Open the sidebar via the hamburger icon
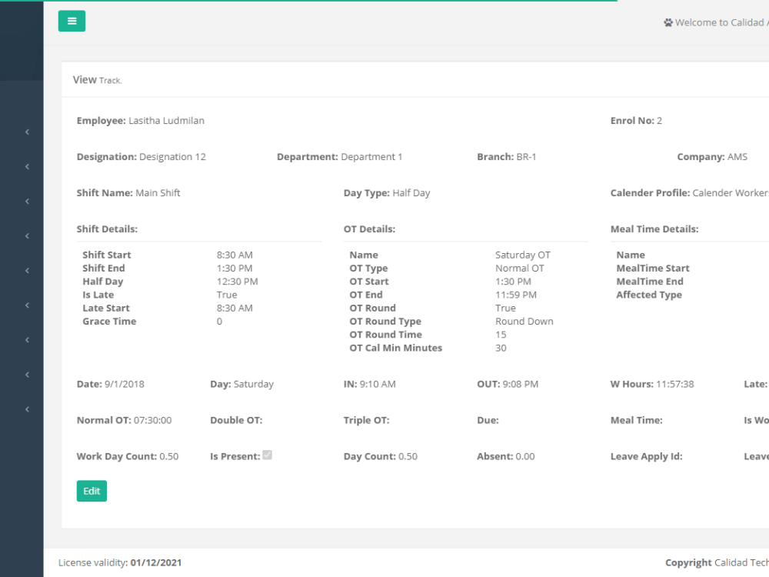Viewport: 769px width, 577px height. [72, 21]
